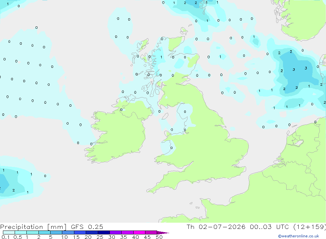
Task: Click the above-50 mm arrow tip of legend
Action: 163,233
